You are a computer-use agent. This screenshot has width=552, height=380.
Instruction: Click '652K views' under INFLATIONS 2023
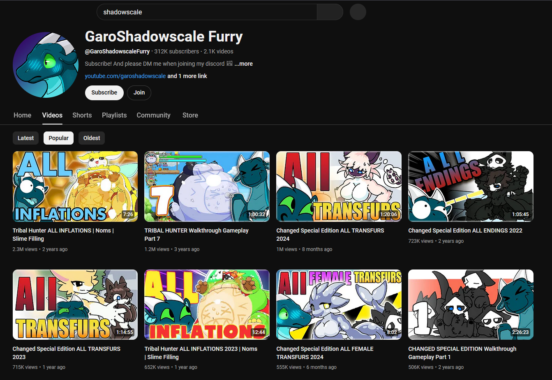coord(157,367)
